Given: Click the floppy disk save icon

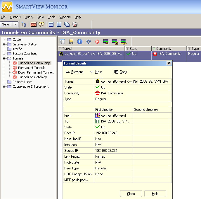Looking at the screenshot, I should pos(71,42).
